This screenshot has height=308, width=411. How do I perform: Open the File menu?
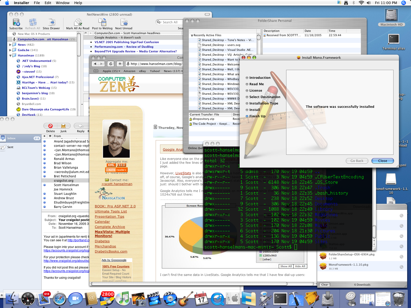37,3
